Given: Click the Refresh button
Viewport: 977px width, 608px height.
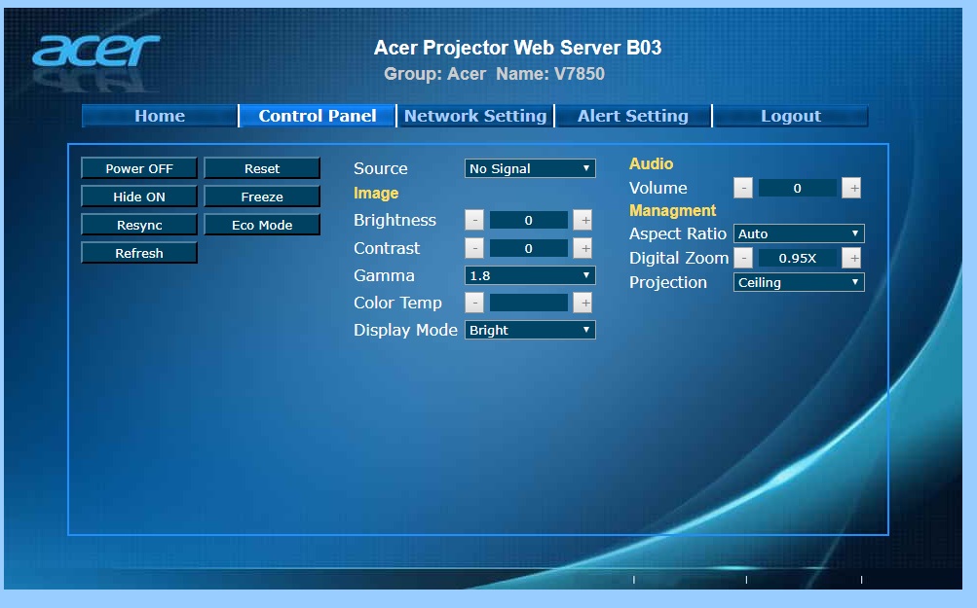Looking at the screenshot, I should click(x=139, y=253).
